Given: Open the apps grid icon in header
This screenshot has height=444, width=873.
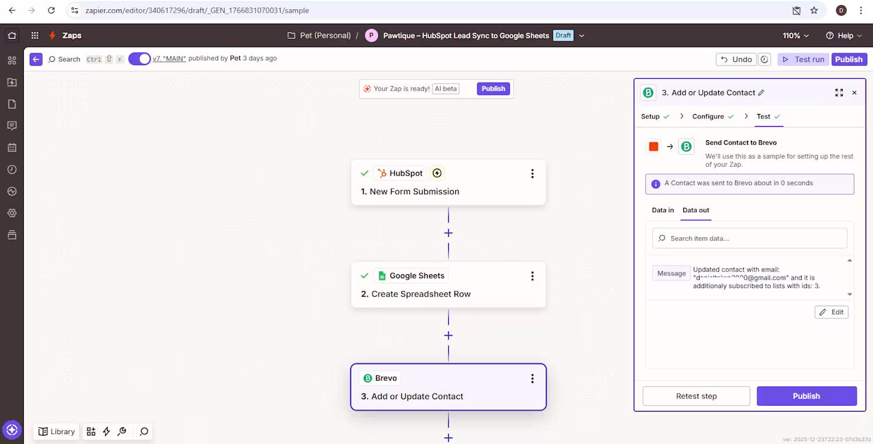Looking at the screenshot, I should pos(35,35).
